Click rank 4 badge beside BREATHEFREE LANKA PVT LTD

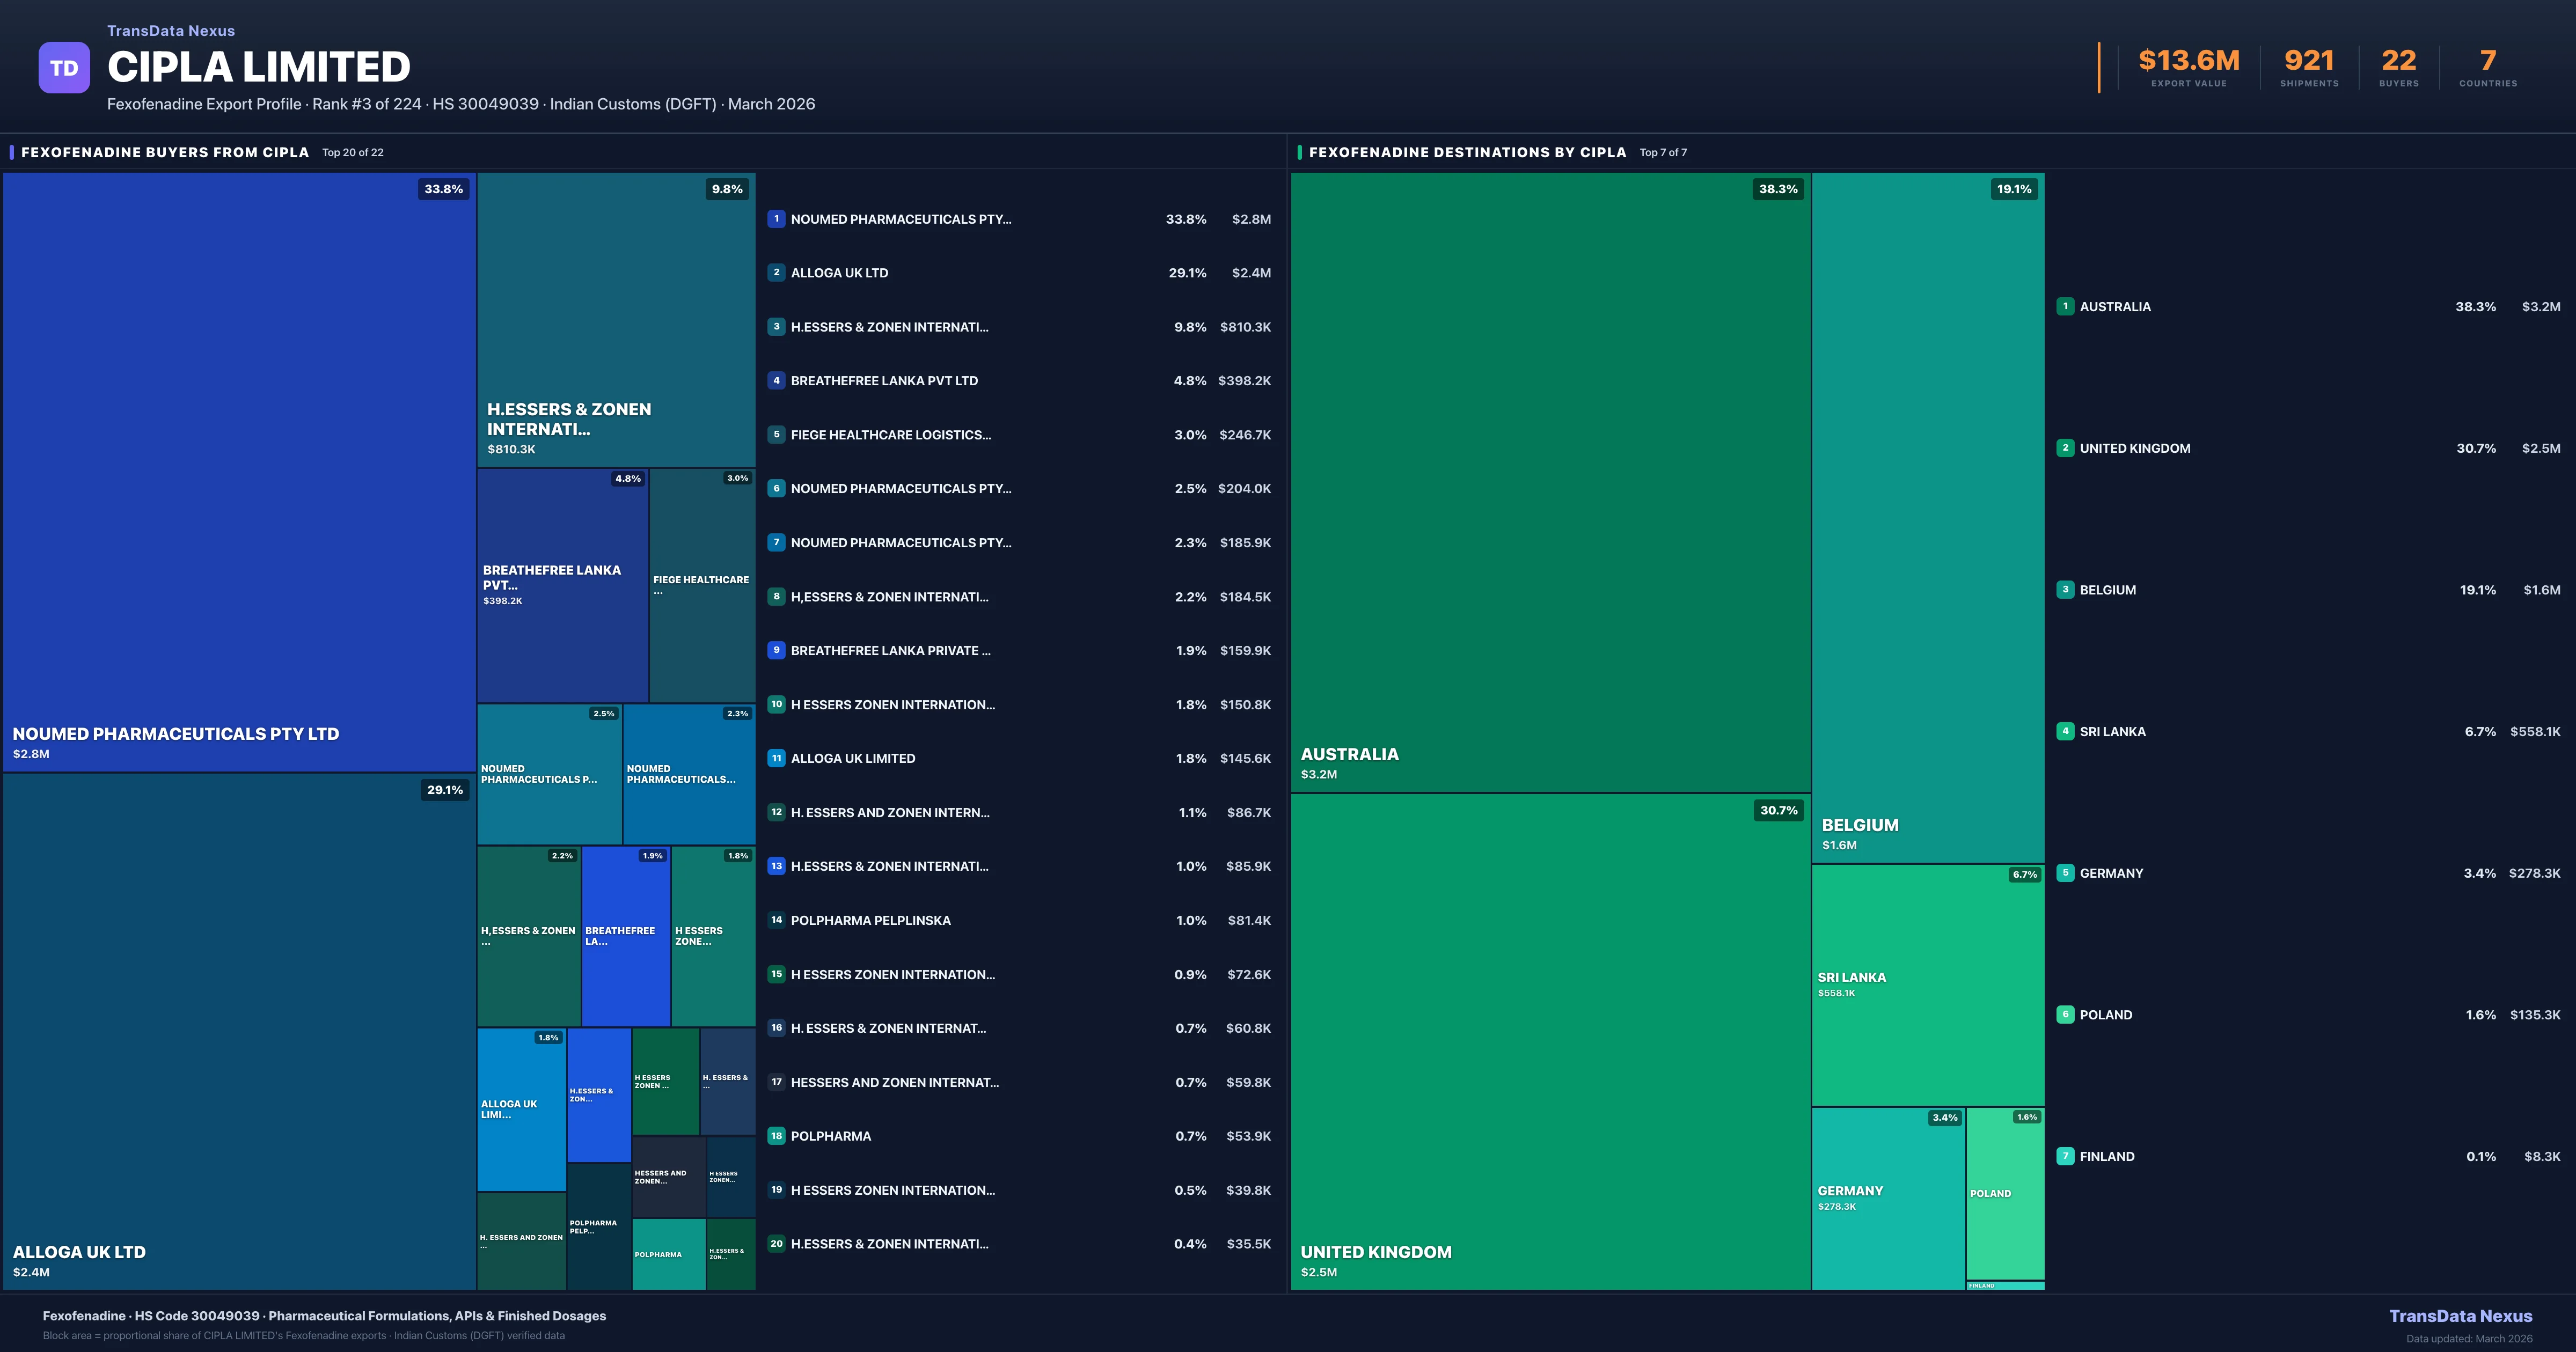click(x=776, y=381)
